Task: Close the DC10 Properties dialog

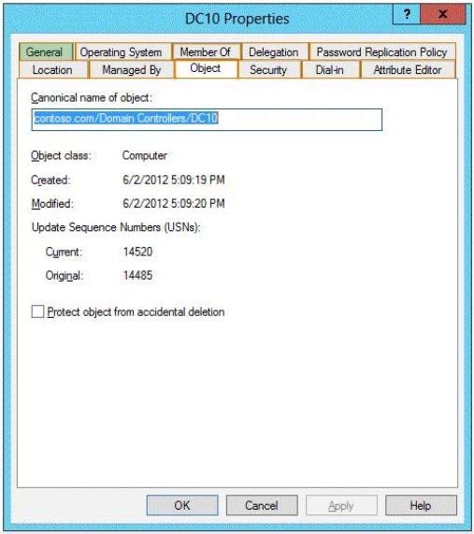Action: point(443,14)
